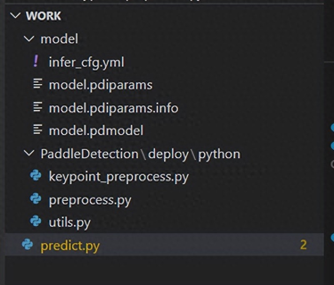Click the Python icon beside keypoint_preprocess.py
334x285 pixels.
click(36, 176)
